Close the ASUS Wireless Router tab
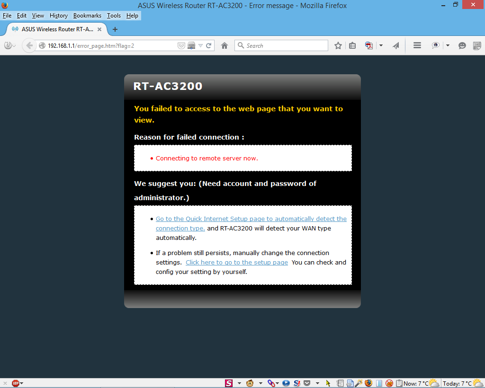 [99, 29]
